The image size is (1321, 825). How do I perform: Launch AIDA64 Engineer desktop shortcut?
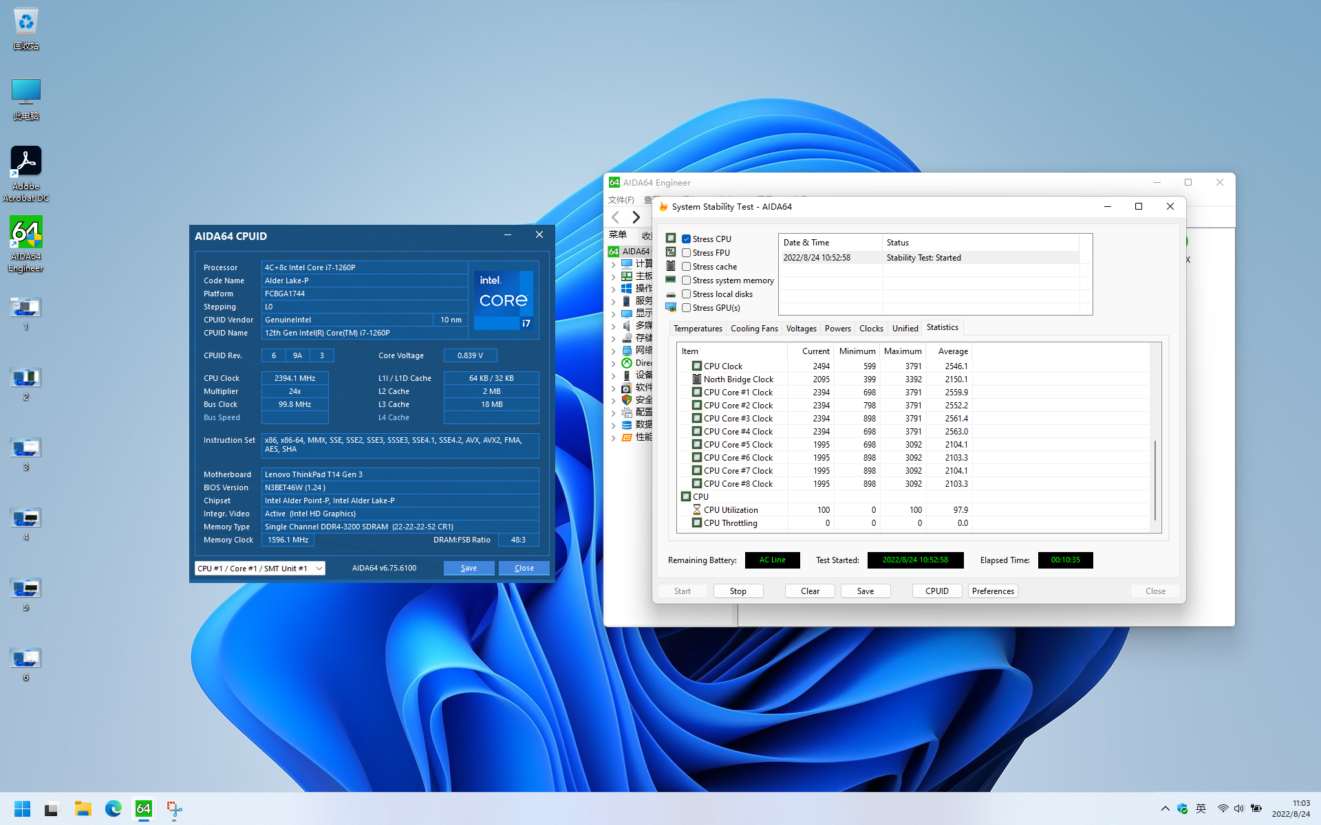tap(26, 244)
